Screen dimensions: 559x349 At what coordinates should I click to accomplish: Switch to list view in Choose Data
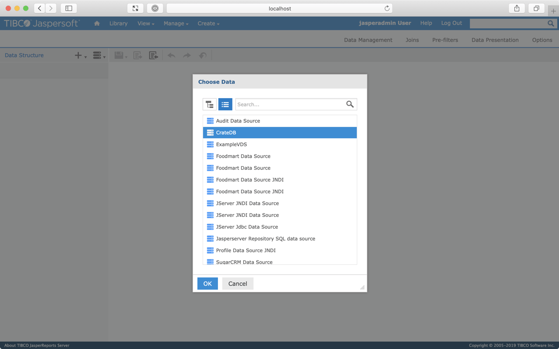click(x=225, y=104)
